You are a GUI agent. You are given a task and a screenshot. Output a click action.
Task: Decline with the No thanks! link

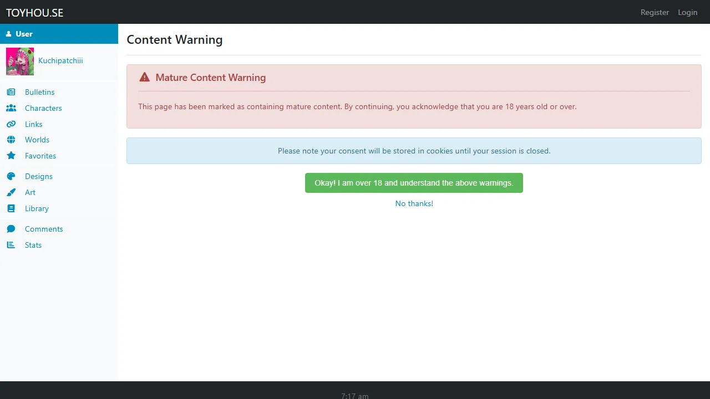[414, 203]
